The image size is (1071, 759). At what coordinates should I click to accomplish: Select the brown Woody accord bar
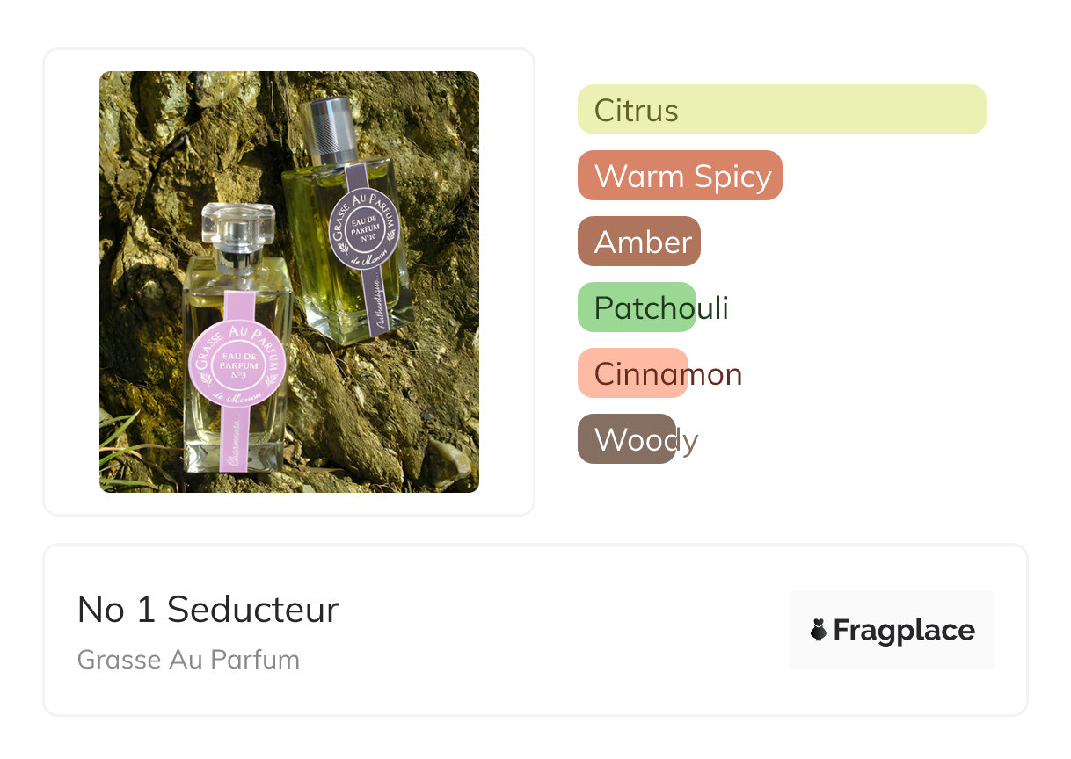point(626,439)
